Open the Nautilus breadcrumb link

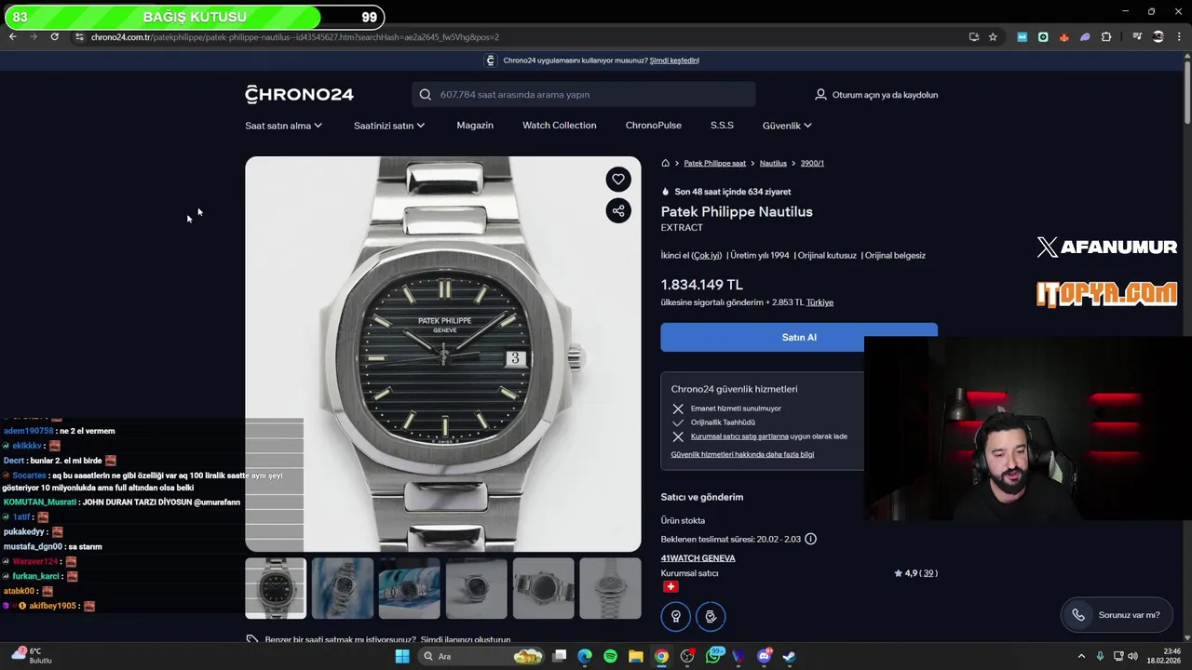coord(773,163)
